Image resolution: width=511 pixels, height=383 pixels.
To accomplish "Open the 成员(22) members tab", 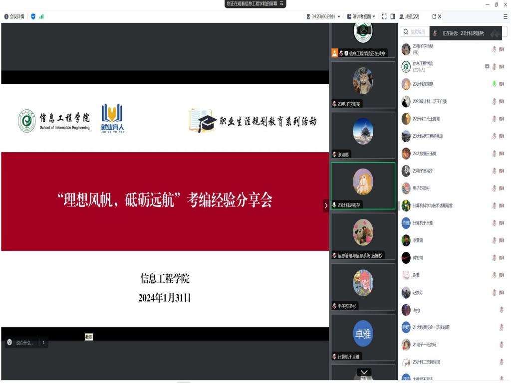I will pyautogui.click(x=409, y=16).
